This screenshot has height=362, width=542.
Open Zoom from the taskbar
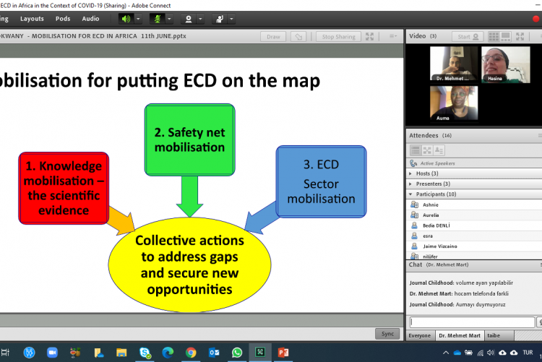click(x=51, y=353)
